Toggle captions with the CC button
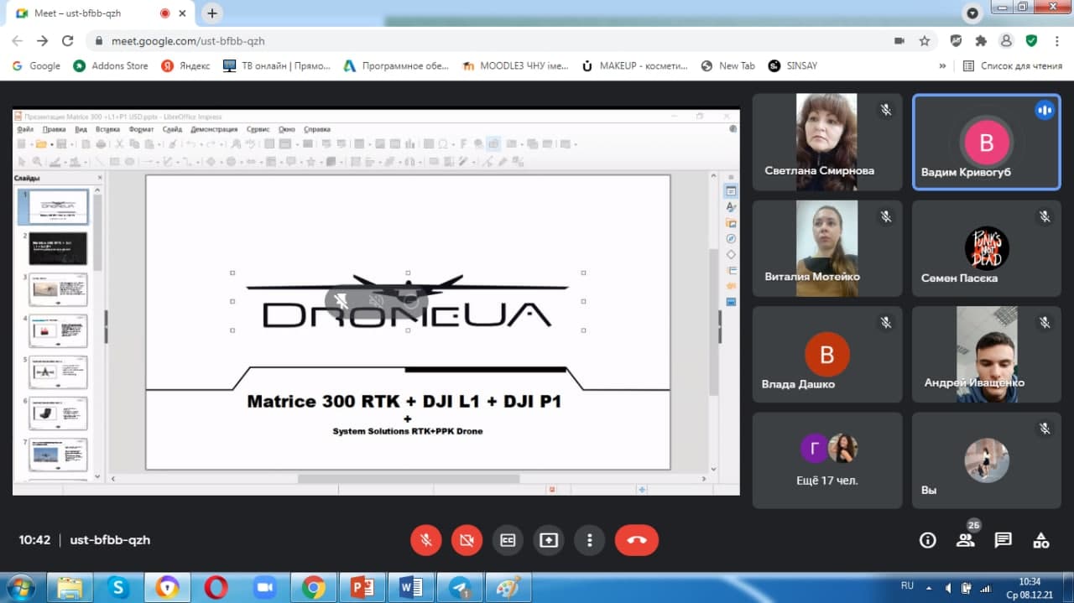The image size is (1074, 603). (508, 540)
